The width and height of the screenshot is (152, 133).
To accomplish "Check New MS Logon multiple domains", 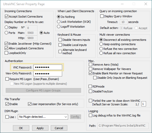I will click(12, 84).
